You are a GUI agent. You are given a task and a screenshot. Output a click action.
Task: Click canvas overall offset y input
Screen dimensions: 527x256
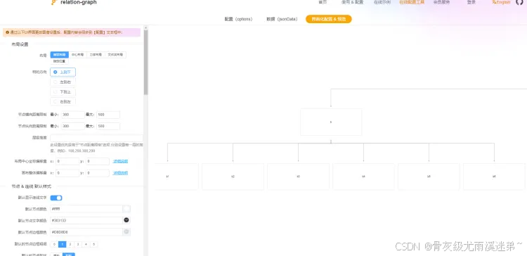98,173
